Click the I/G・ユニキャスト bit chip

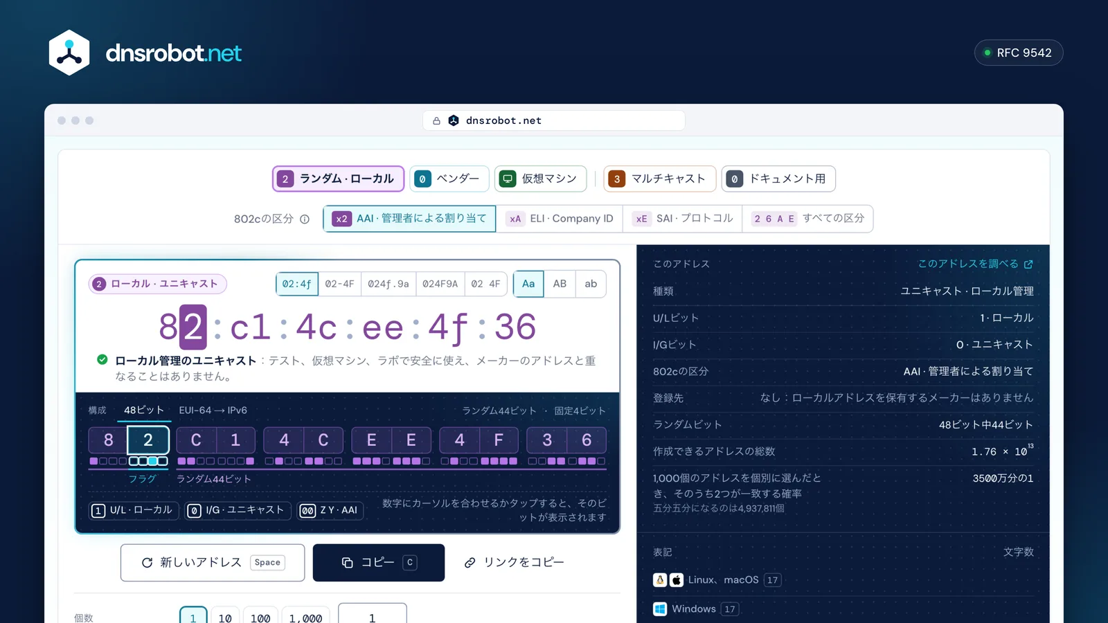pyautogui.click(x=238, y=510)
